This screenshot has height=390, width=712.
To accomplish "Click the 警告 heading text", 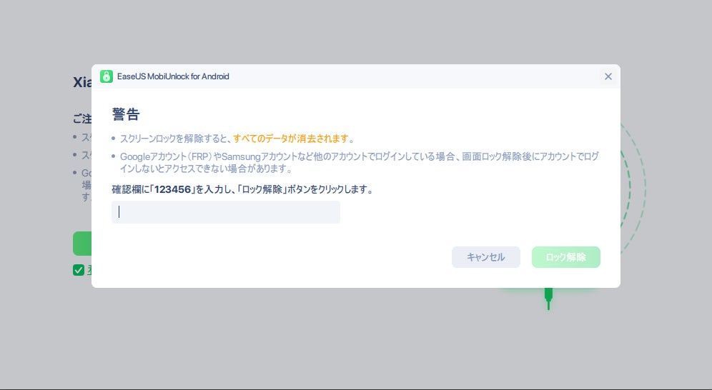I will tap(126, 114).
